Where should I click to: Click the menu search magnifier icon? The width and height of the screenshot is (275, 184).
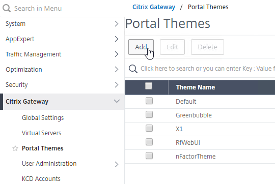[7, 8]
